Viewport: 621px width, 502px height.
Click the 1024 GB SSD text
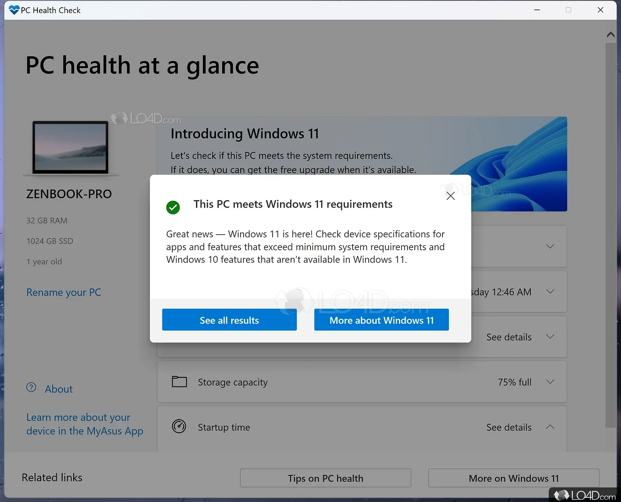point(49,241)
